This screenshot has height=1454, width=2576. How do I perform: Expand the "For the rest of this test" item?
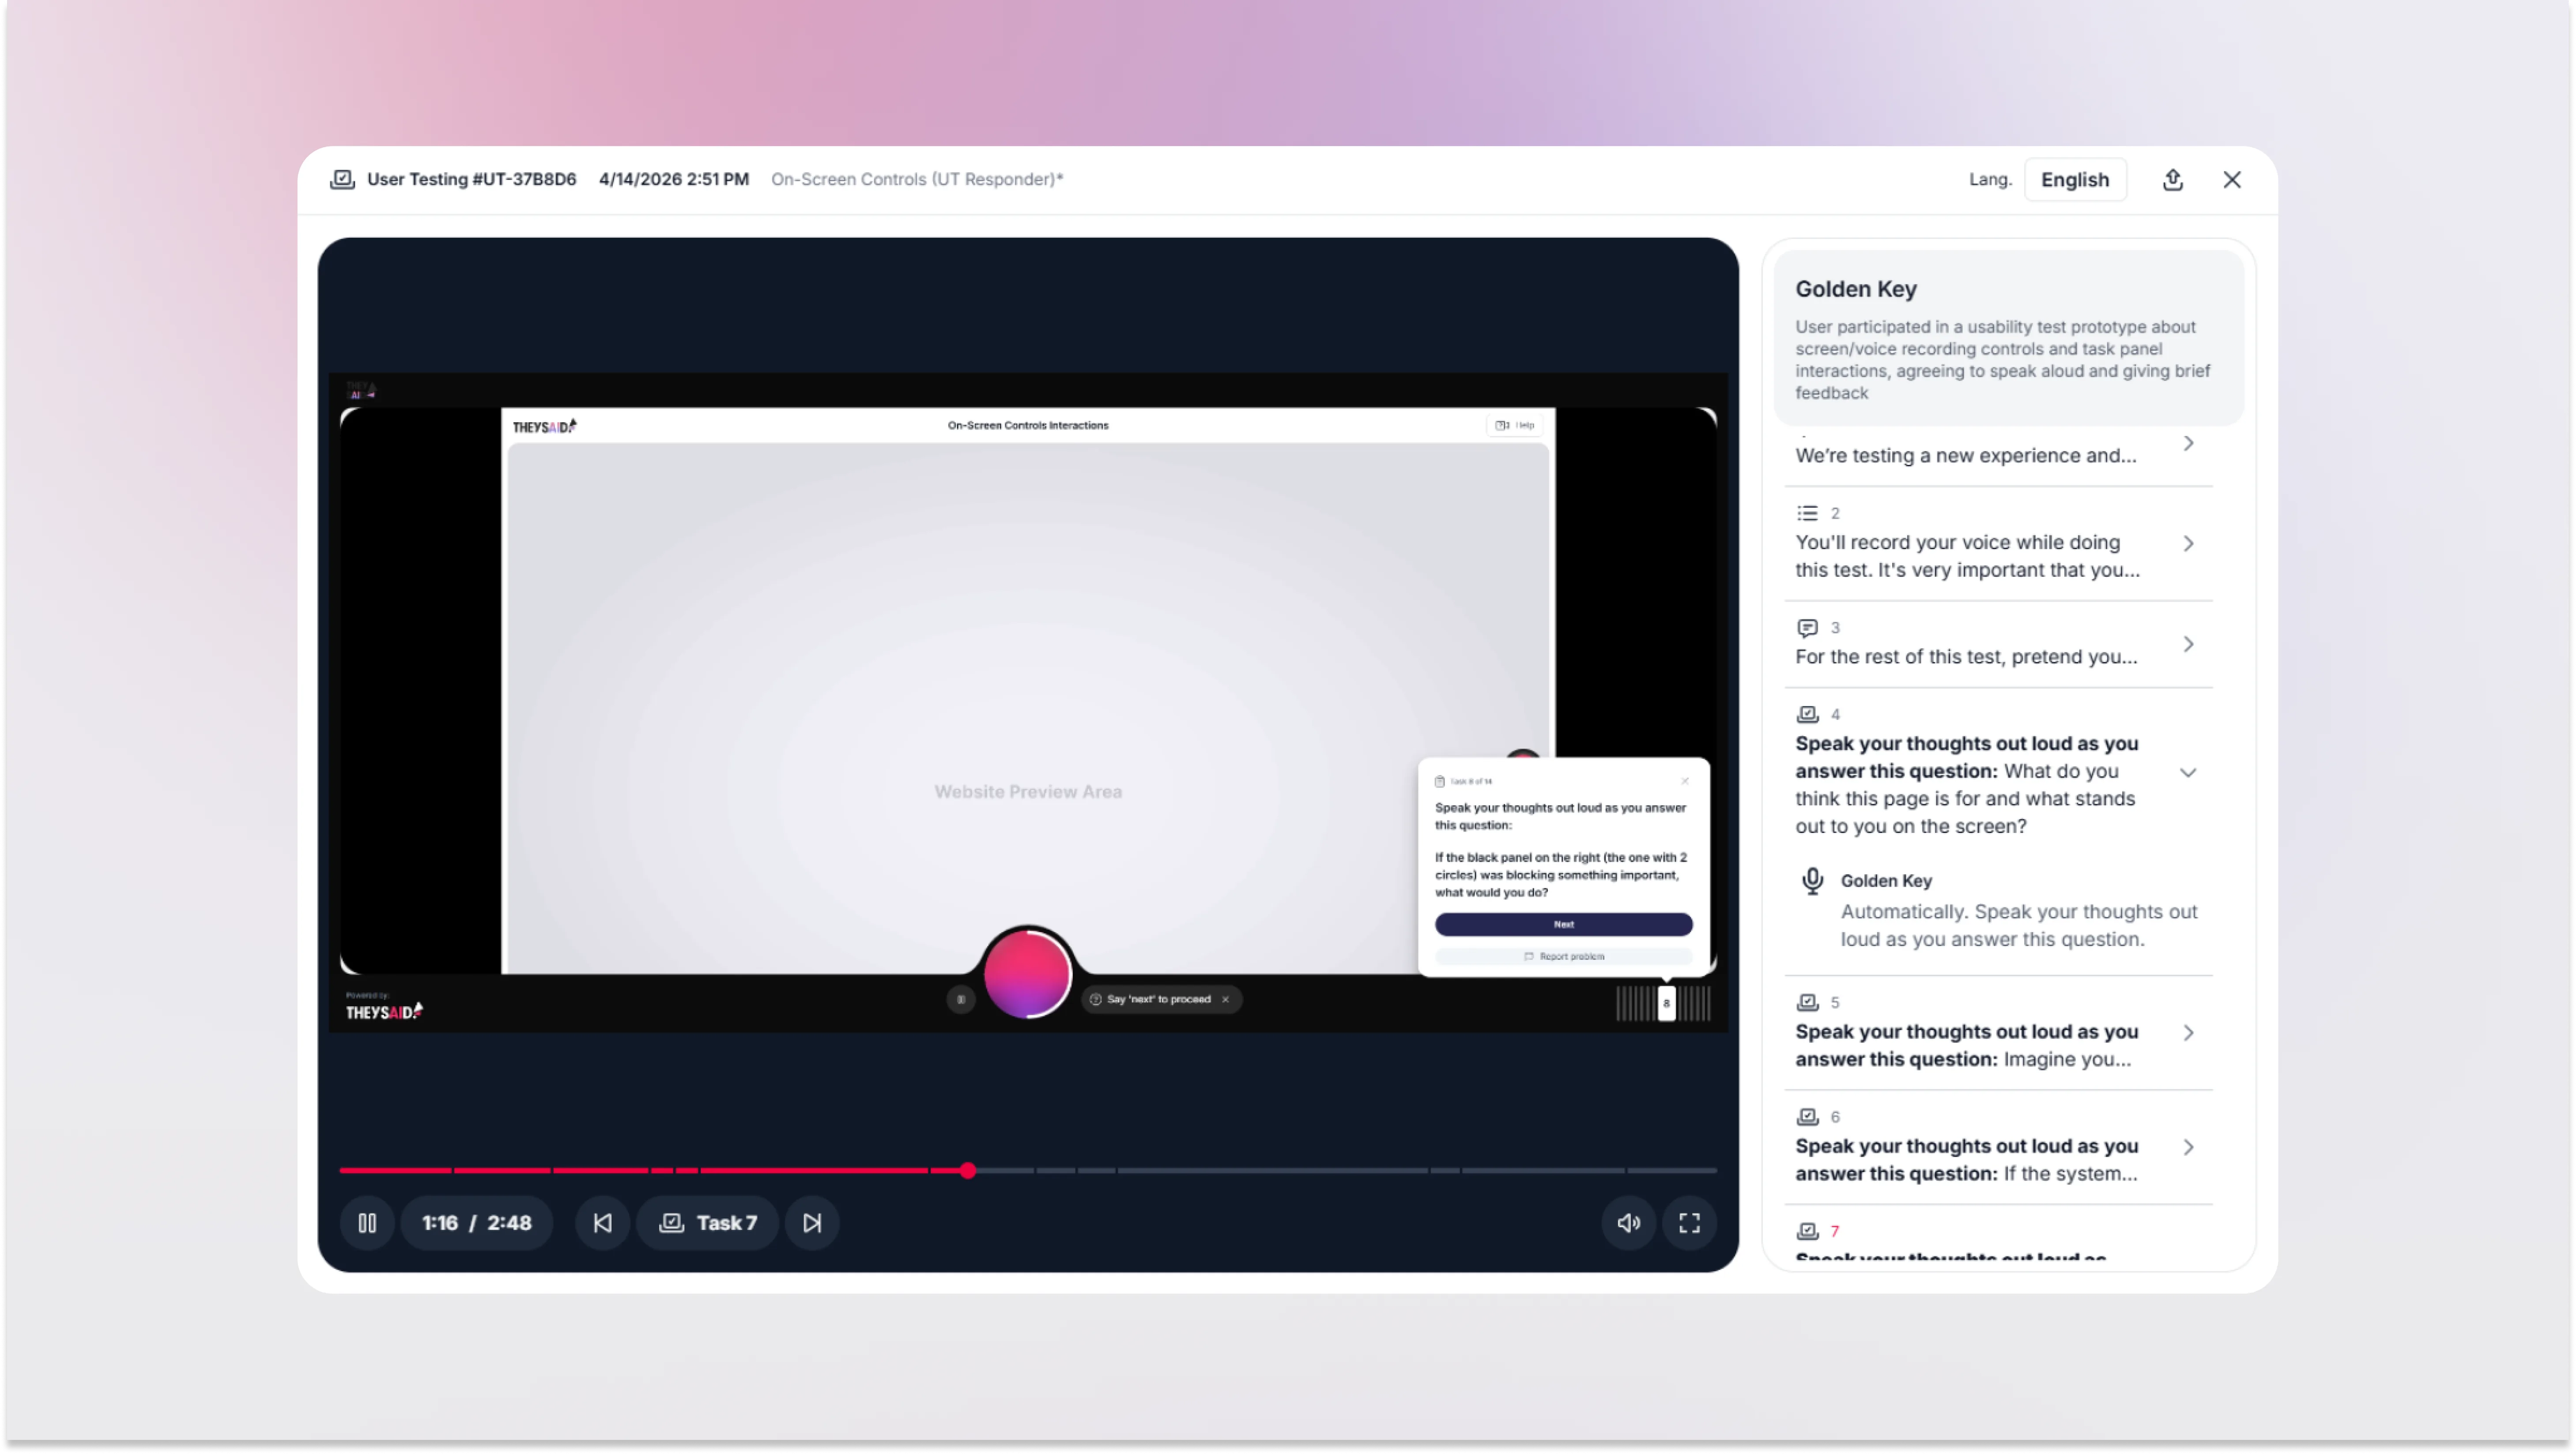(2188, 645)
